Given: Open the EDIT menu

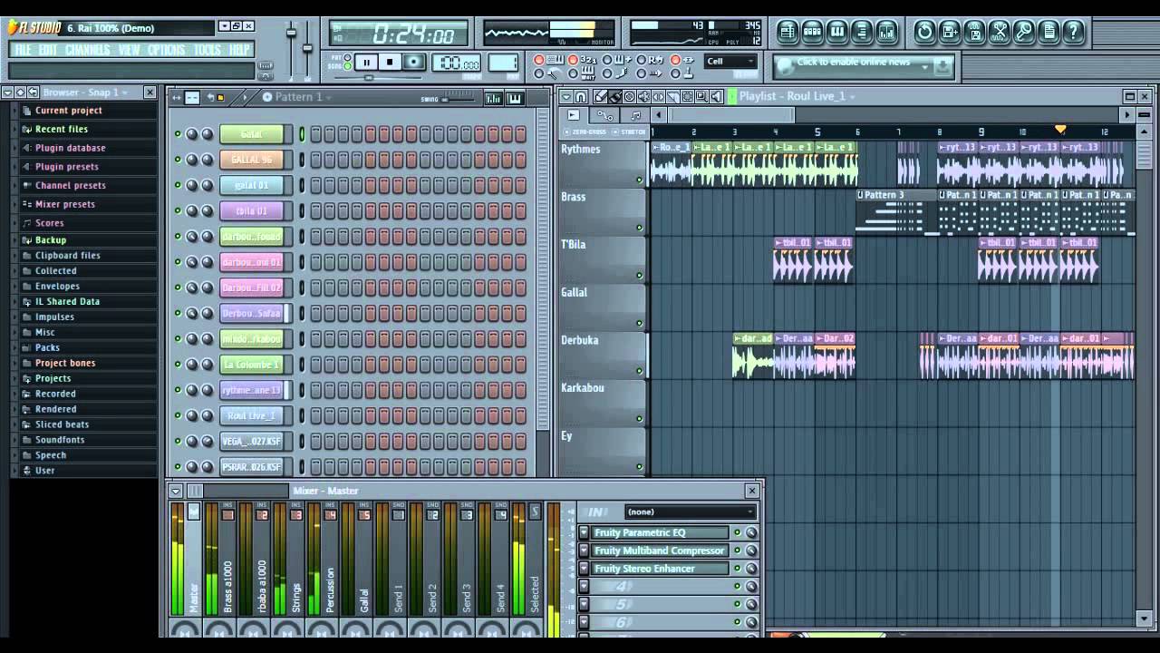Looking at the screenshot, I should 48,50.
